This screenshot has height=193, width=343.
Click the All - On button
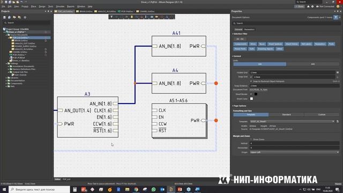[x=240, y=39]
